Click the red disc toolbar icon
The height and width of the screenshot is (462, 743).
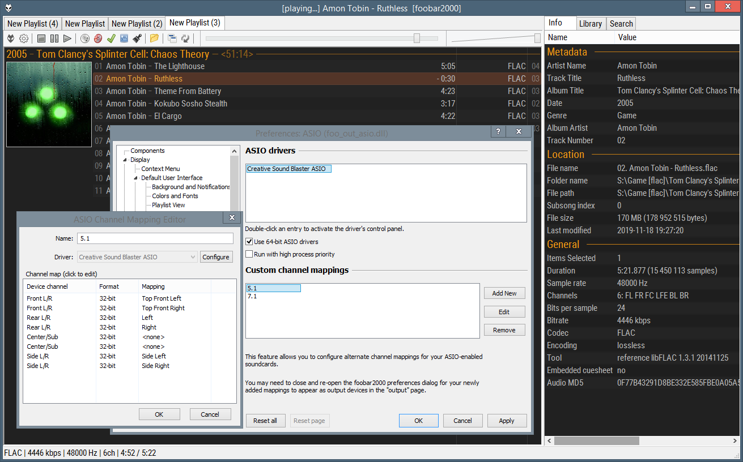click(x=98, y=38)
